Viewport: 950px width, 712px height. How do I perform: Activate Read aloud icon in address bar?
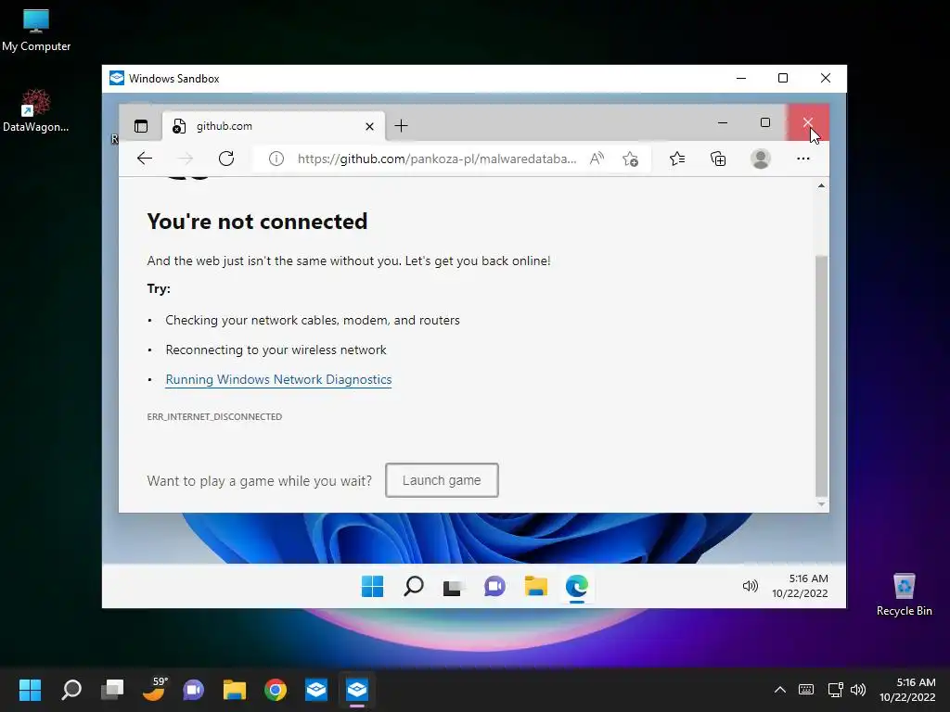click(597, 159)
